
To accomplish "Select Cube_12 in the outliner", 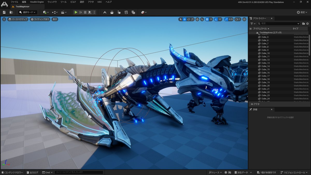I will [265, 60].
